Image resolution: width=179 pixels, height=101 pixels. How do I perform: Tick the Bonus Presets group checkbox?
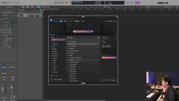(50, 56)
